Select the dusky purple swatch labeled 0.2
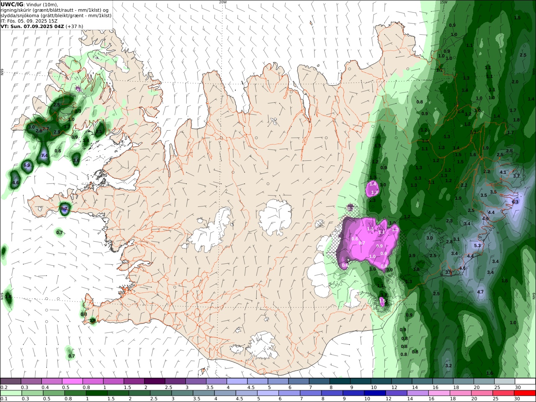This screenshot has height=402, width=536. tap(11, 381)
